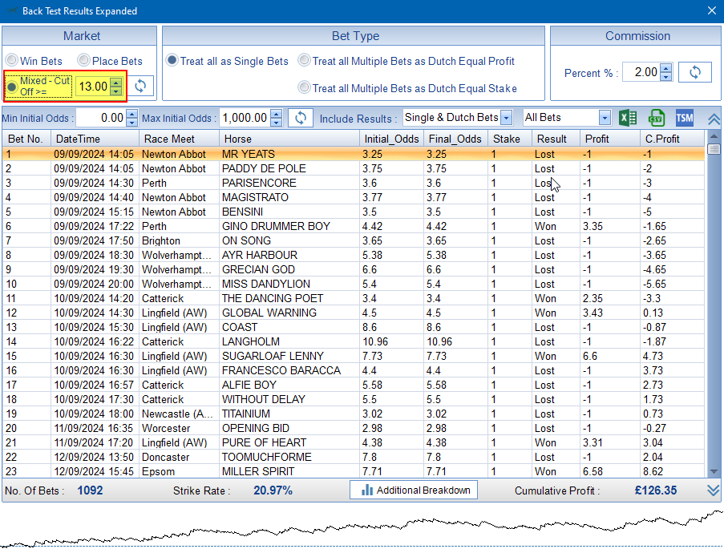The width and height of the screenshot is (724, 553).
Task: Export results to Excel
Action: (628, 118)
